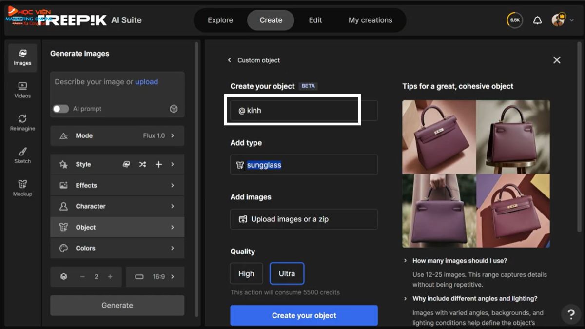Expand the Colors row
The width and height of the screenshot is (585, 329).
[x=117, y=248]
